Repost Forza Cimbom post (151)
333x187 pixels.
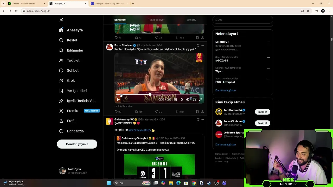pos(138,112)
